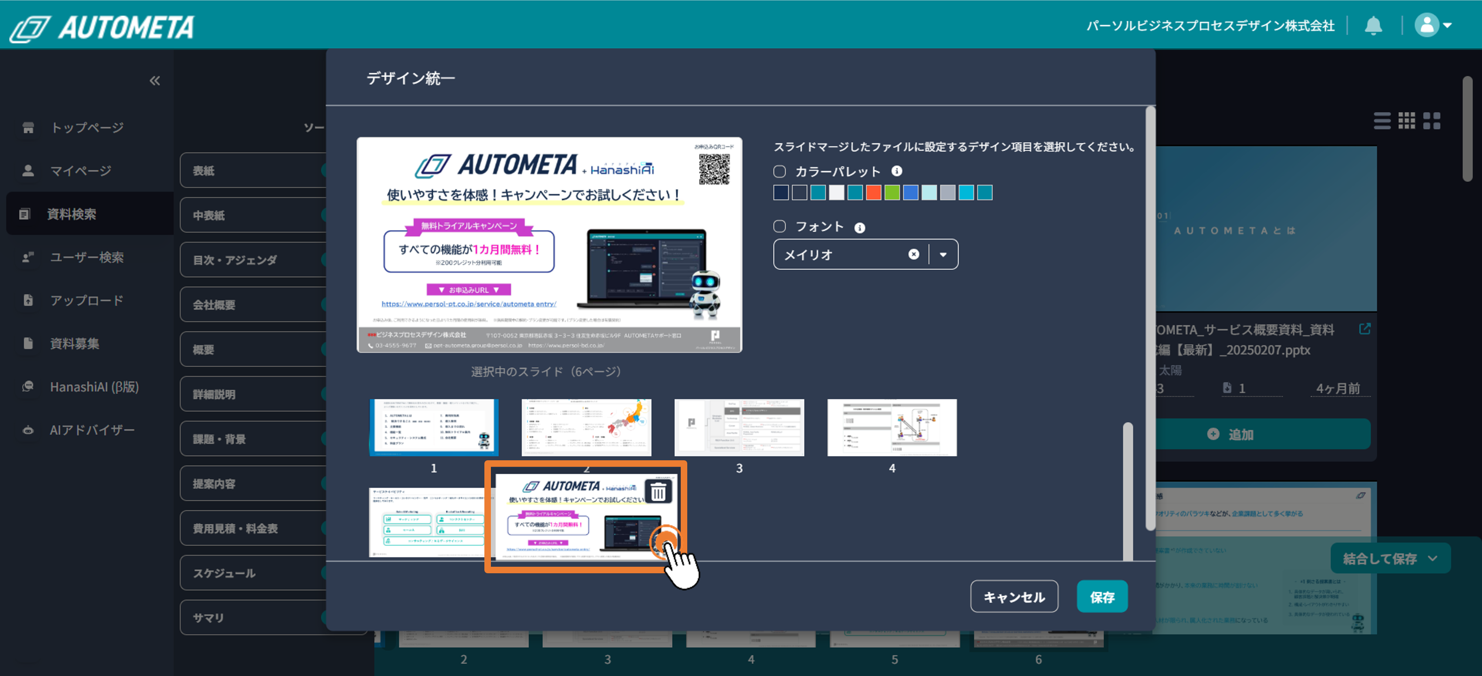1482x676 pixels.
Task: Select slide thumbnail 3
Action: click(x=739, y=428)
